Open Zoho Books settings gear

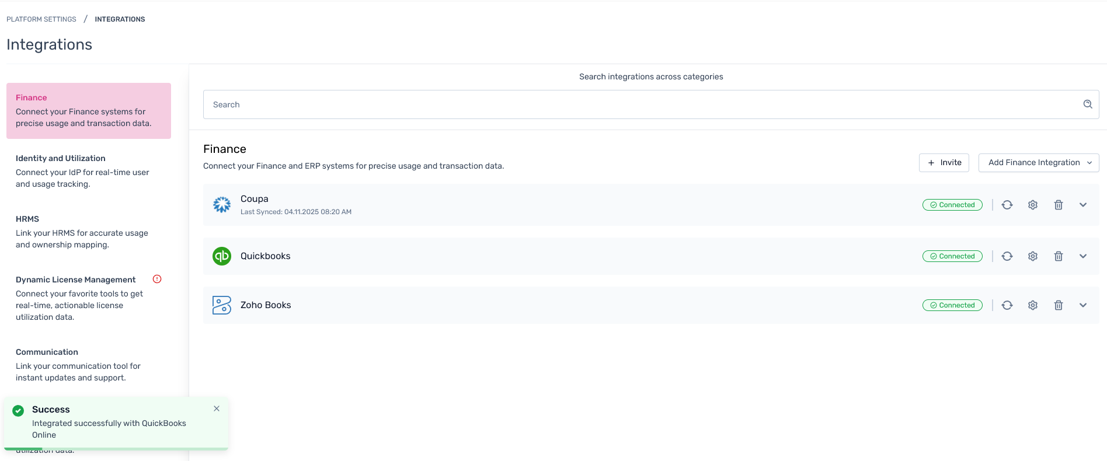pos(1033,305)
